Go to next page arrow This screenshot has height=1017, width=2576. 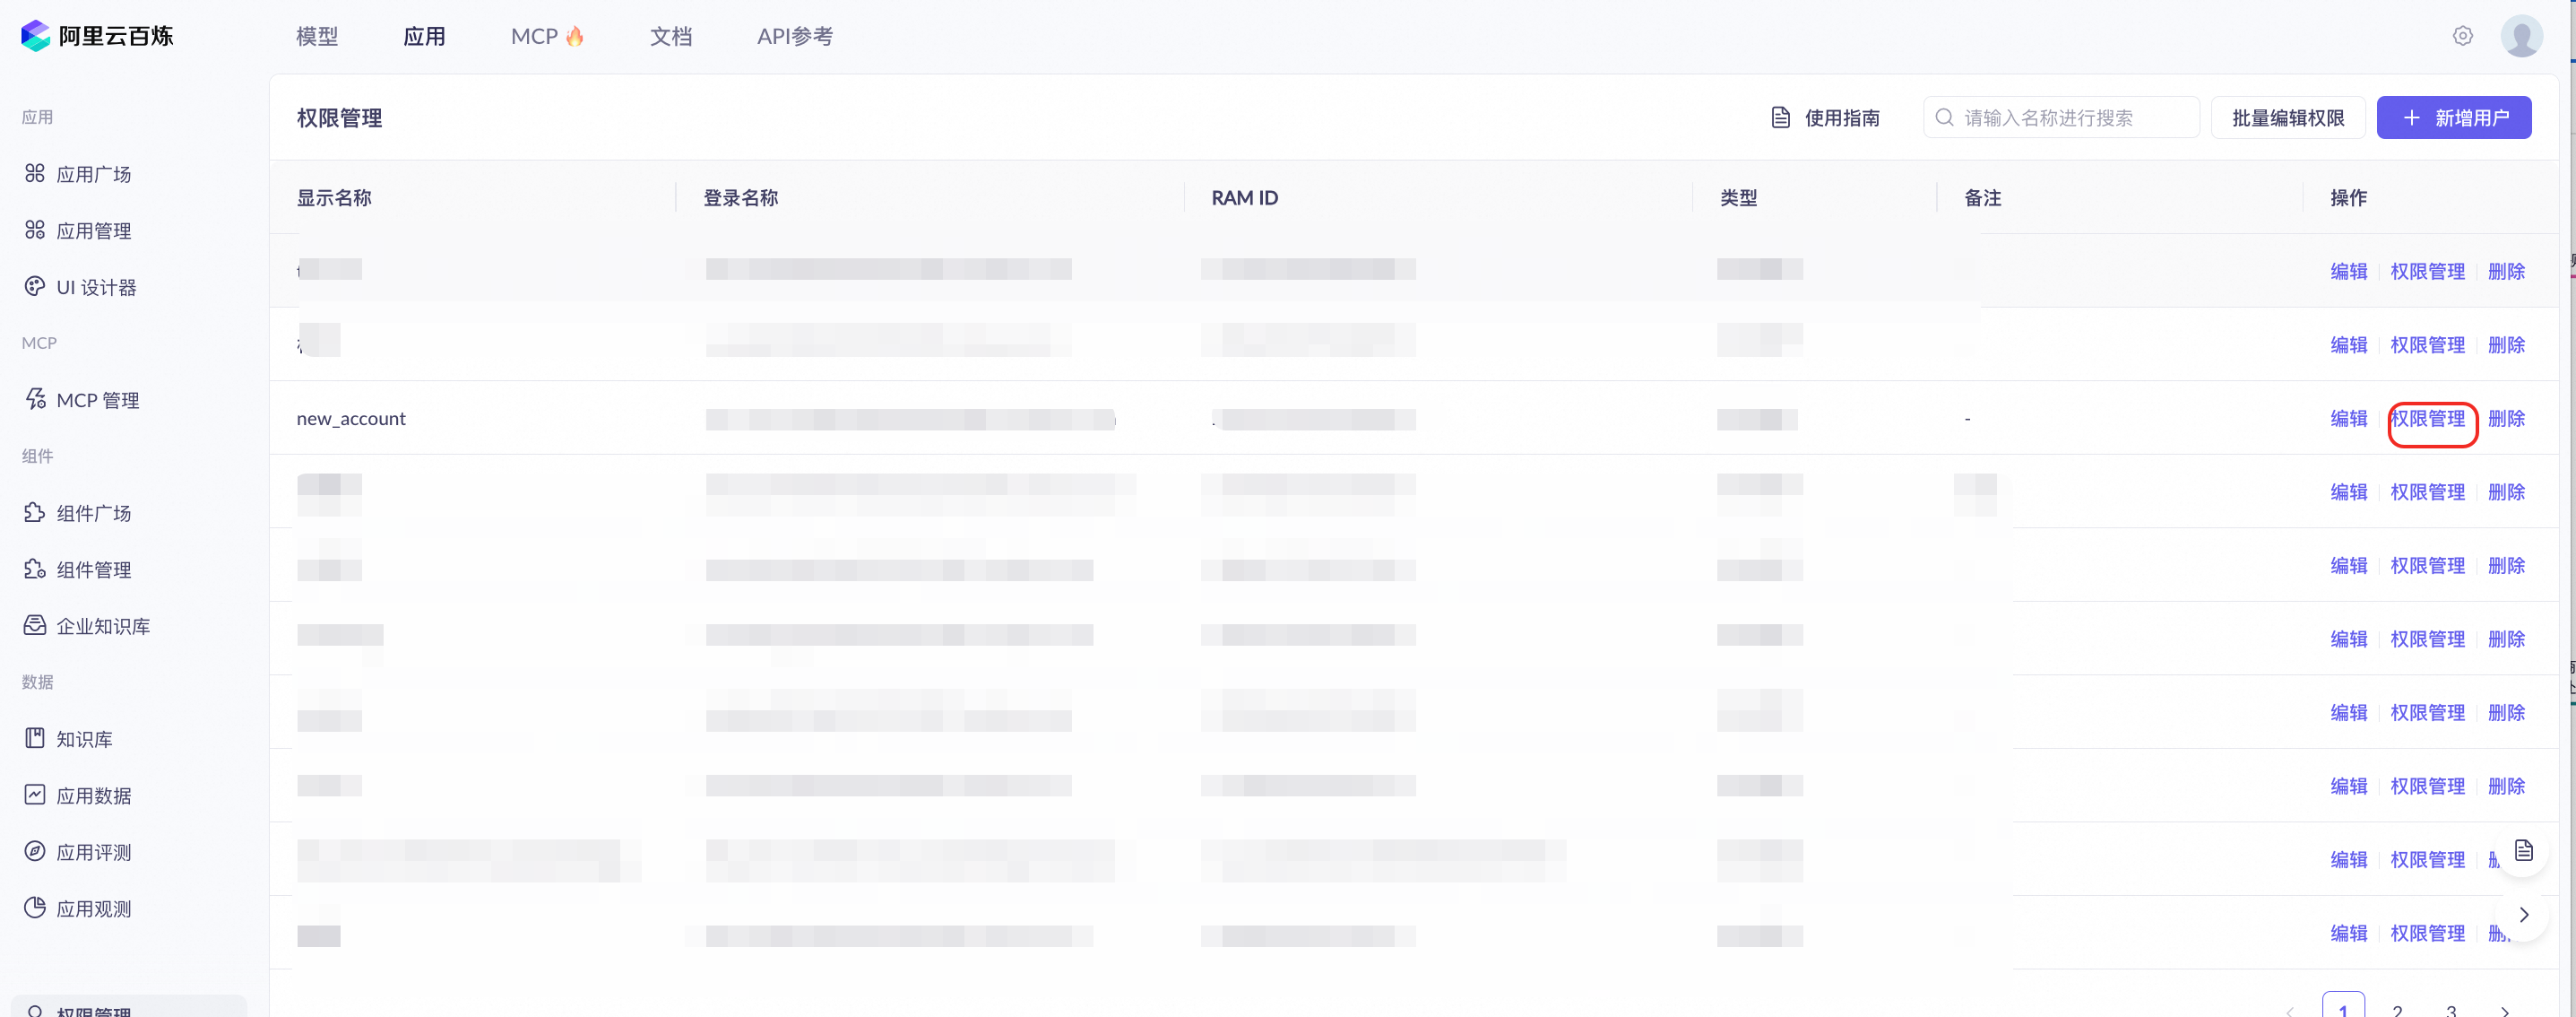click(x=2505, y=1011)
